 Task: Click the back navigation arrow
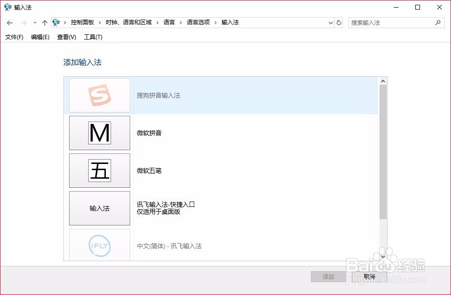click(9, 22)
